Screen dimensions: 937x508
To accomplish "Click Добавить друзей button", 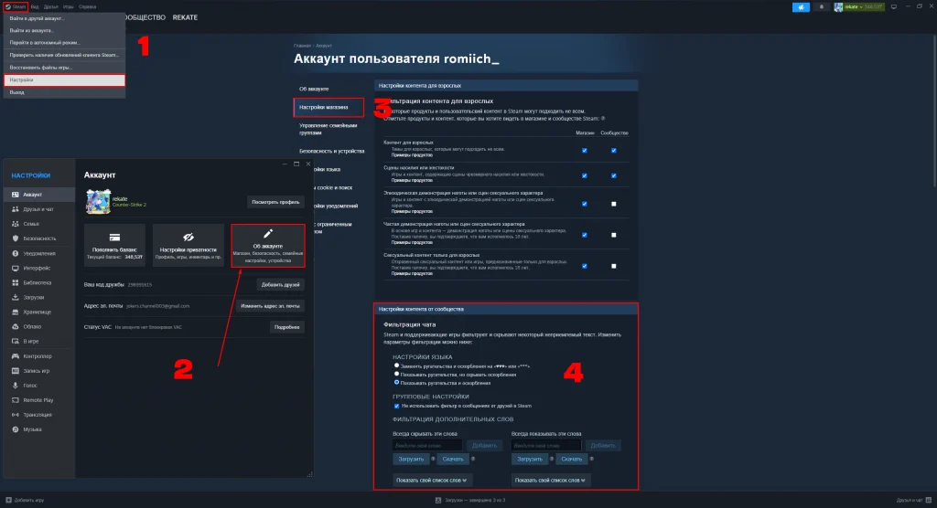I will (x=279, y=284).
